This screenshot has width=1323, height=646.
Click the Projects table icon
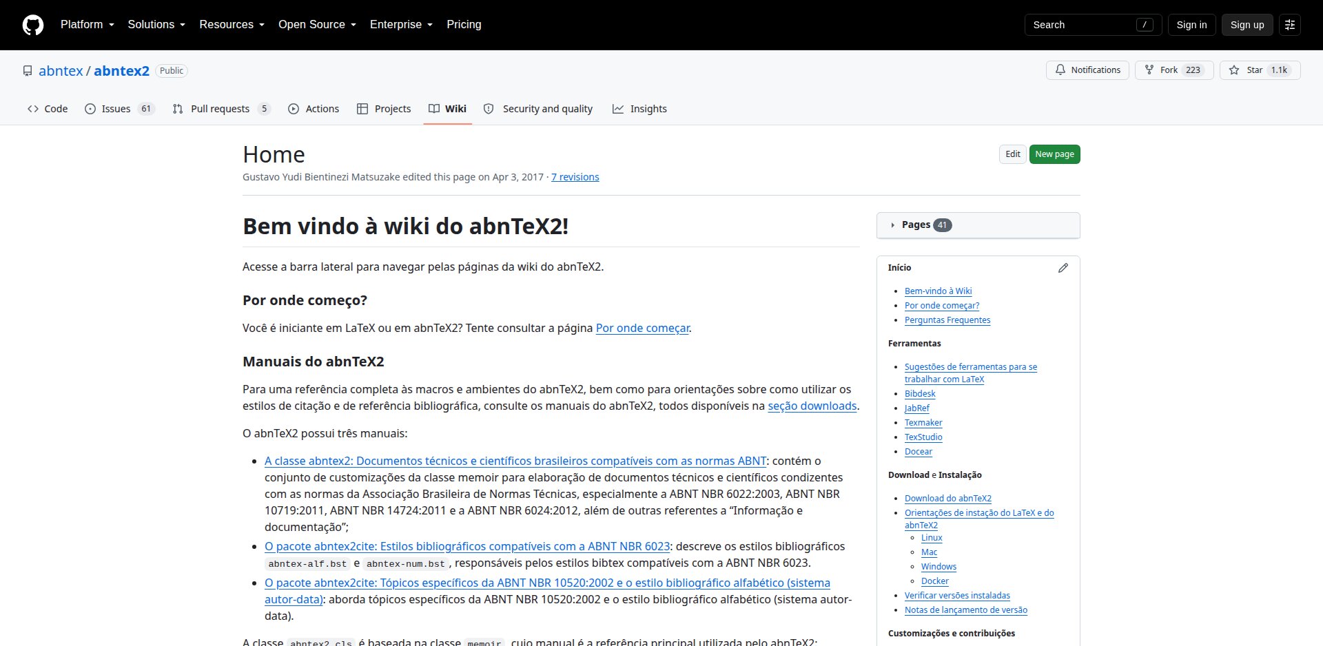click(x=362, y=109)
